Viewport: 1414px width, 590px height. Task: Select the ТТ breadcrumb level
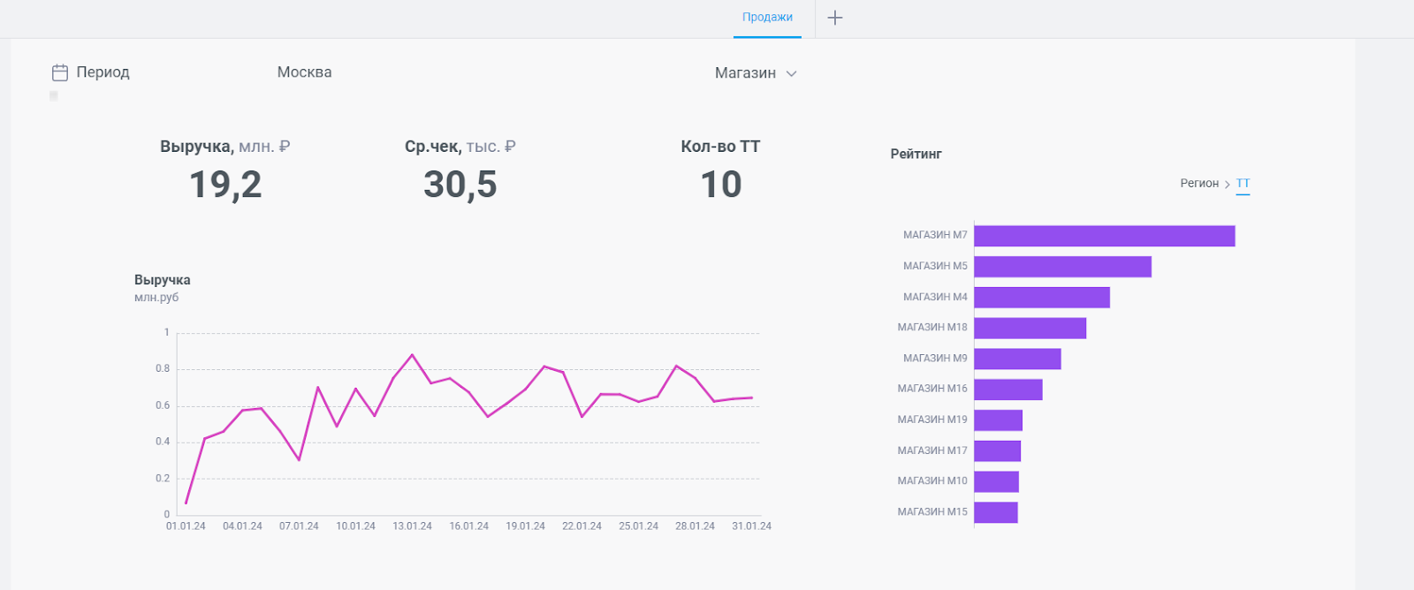pos(1243,184)
